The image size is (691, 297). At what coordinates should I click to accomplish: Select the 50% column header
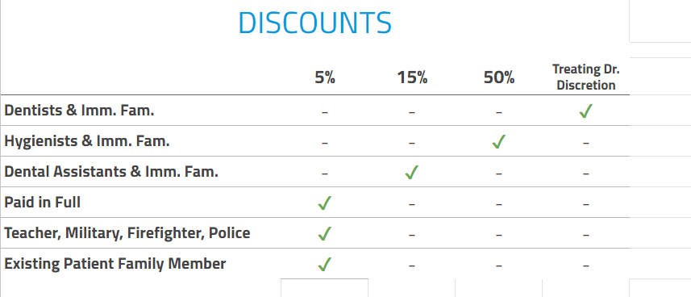[x=499, y=77]
